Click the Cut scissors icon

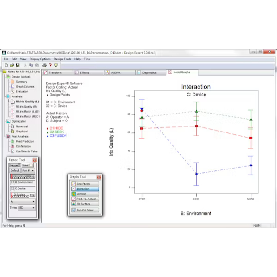tap(25, 65)
